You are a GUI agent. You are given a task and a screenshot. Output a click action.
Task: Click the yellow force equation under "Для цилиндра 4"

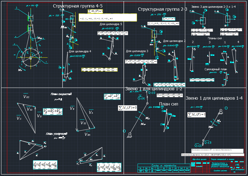pyautogui.click(x=99, y=70)
